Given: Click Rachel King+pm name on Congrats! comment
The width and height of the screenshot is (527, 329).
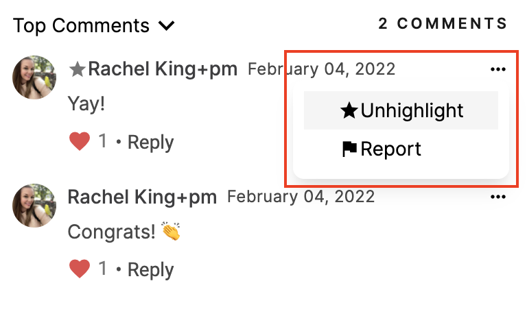Looking at the screenshot, I should click(142, 197).
